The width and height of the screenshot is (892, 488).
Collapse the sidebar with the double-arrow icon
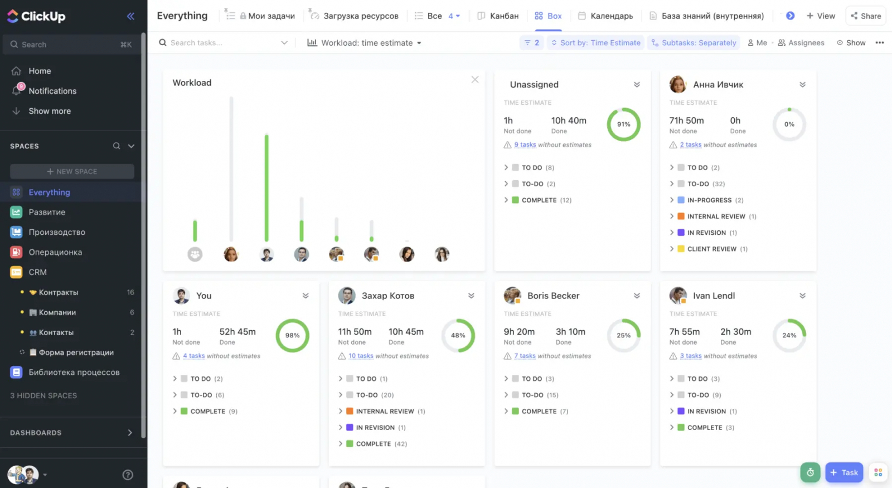click(x=130, y=16)
